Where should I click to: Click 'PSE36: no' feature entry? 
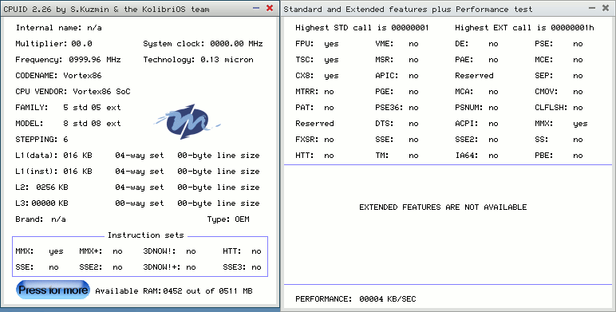397,107
